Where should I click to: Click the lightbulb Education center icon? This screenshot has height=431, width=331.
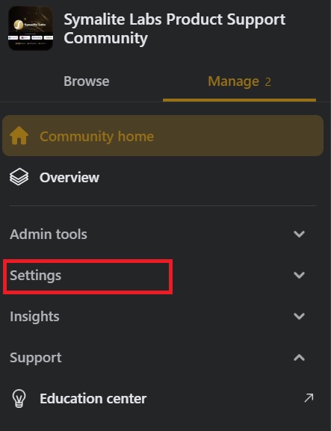coord(19,398)
